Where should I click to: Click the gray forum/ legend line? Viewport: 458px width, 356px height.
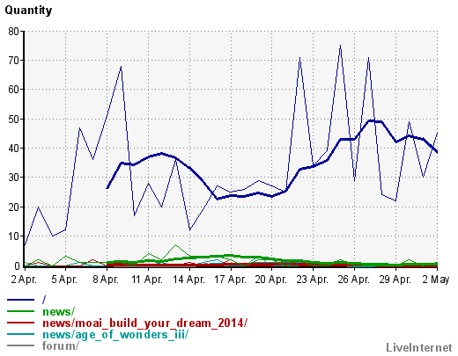[20, 345]
